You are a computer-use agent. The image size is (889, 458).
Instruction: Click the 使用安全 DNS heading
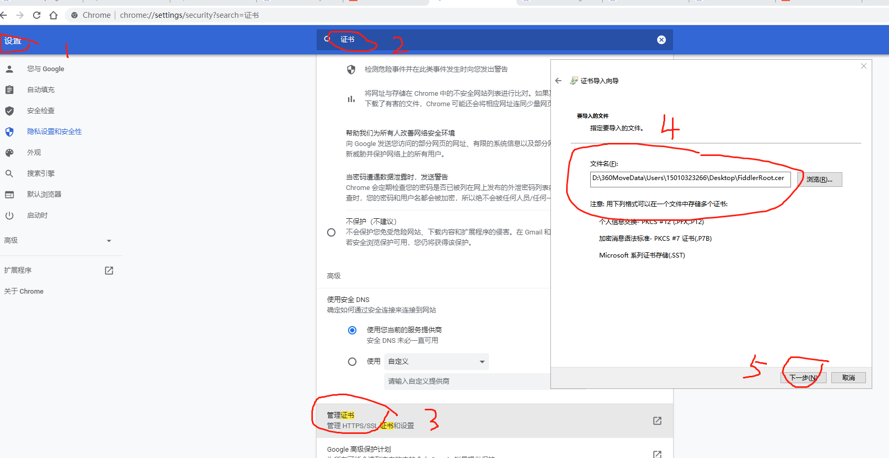[348, 299]
